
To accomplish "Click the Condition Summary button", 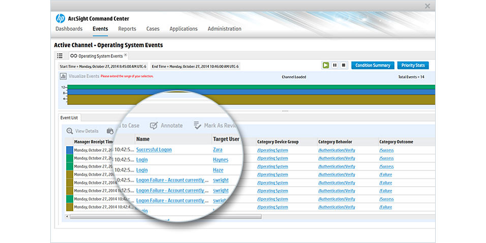I will point(373,65).
